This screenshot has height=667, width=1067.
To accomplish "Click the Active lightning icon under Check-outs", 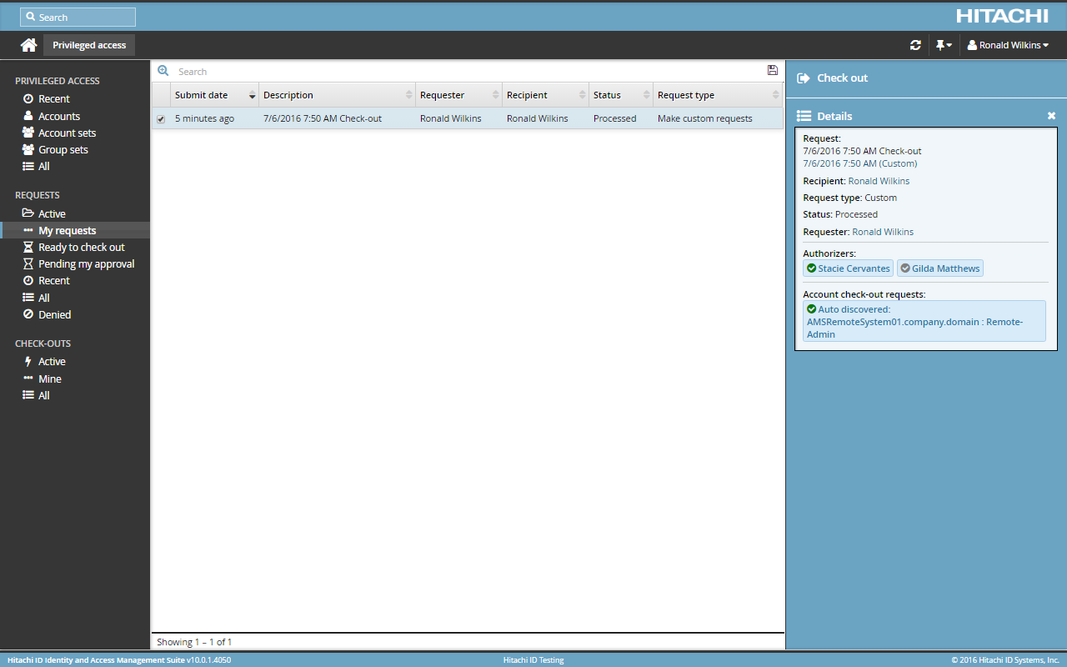I will coord(27,361).
